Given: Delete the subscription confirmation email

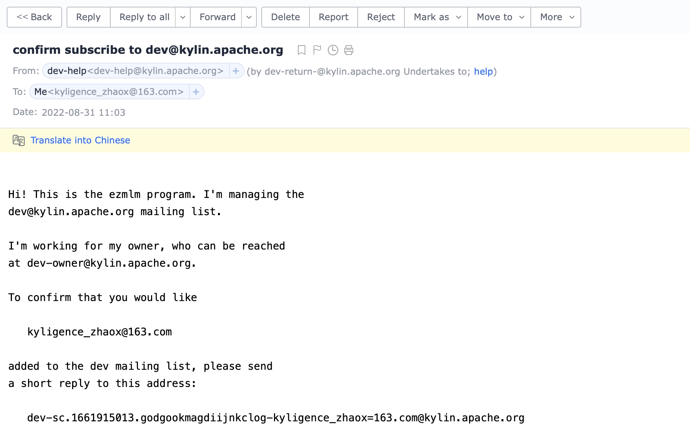Looking at the screenshot, I should 285,17.
